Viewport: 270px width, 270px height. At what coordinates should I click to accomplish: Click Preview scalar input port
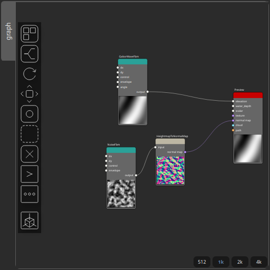233,111
